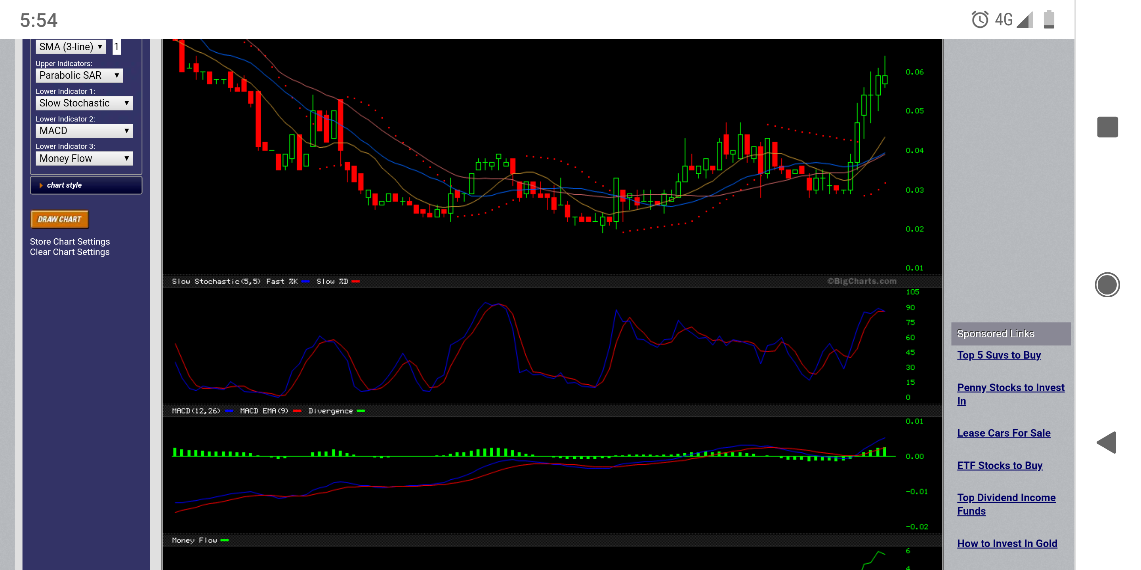Click the Upper Indicators label
The image size is (1141, 570).
tap(64, 63)
